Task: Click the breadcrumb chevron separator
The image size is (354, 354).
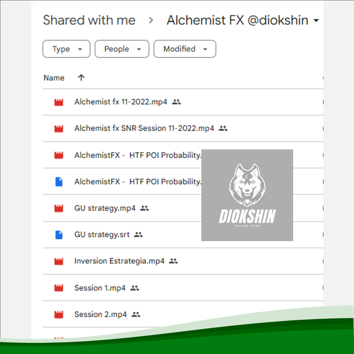Action: click(x=151, y=21)
